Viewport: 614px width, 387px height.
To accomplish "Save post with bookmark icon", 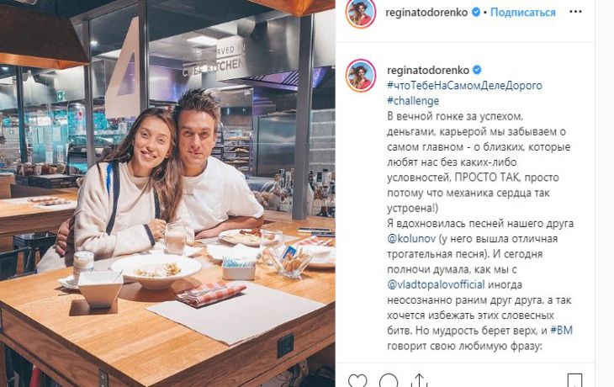I will (x=574, y=381).
